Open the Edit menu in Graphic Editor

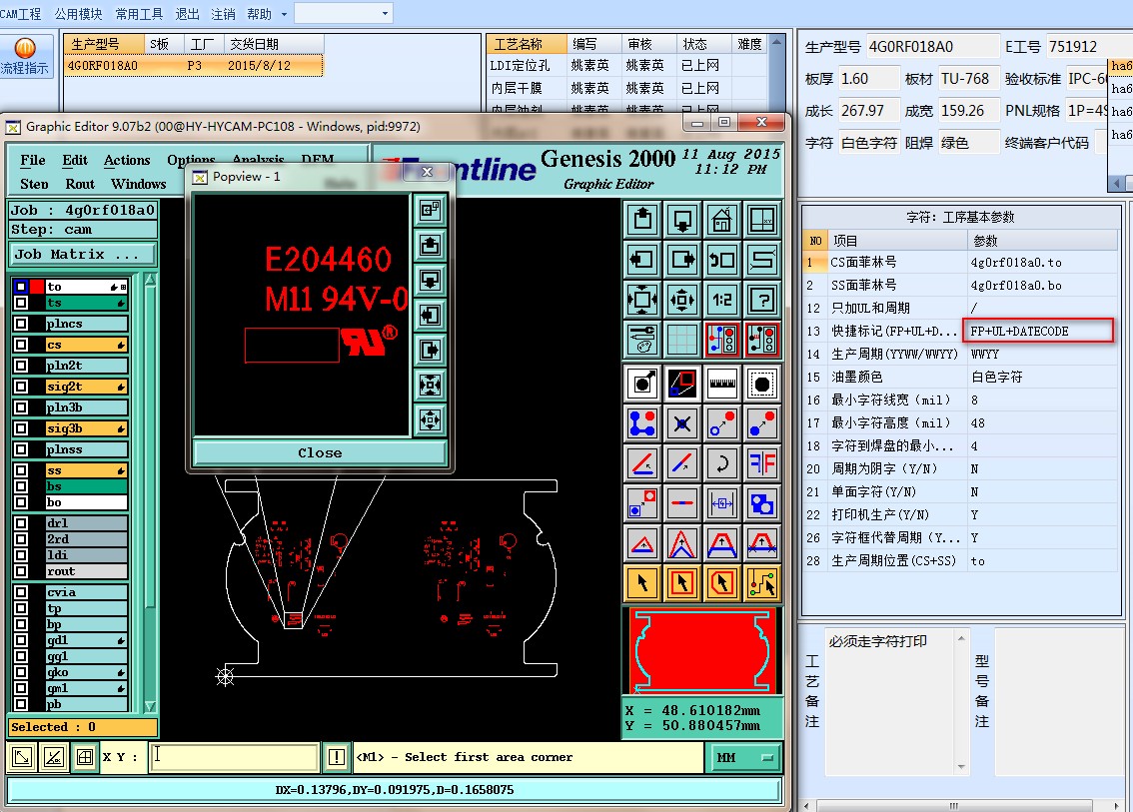tap(74, 161)
